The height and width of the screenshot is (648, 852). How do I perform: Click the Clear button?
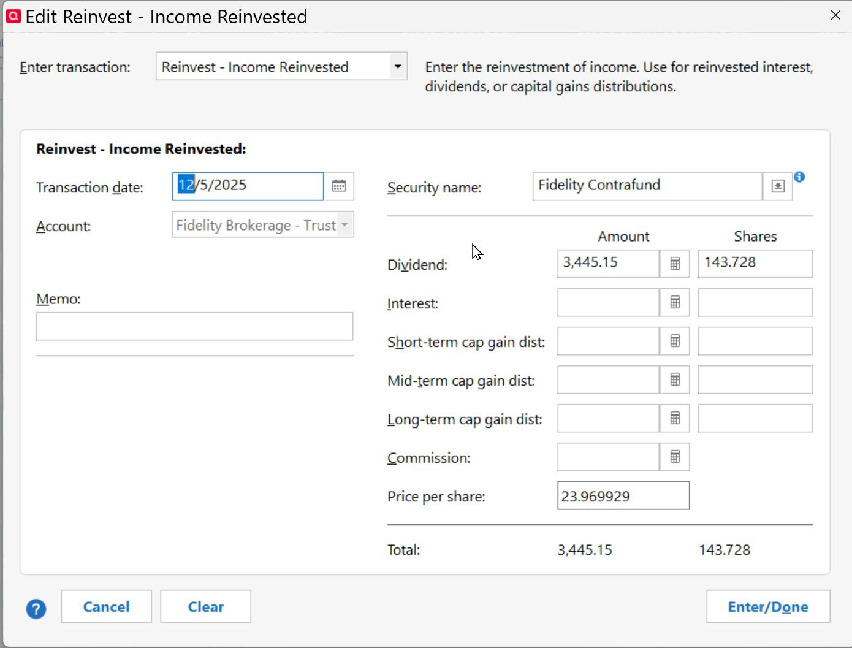point(205,606)
